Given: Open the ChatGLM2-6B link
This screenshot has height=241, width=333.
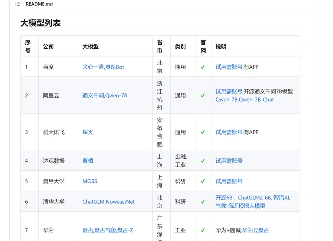Looking at the screenshot, I should tap(254, 198).
